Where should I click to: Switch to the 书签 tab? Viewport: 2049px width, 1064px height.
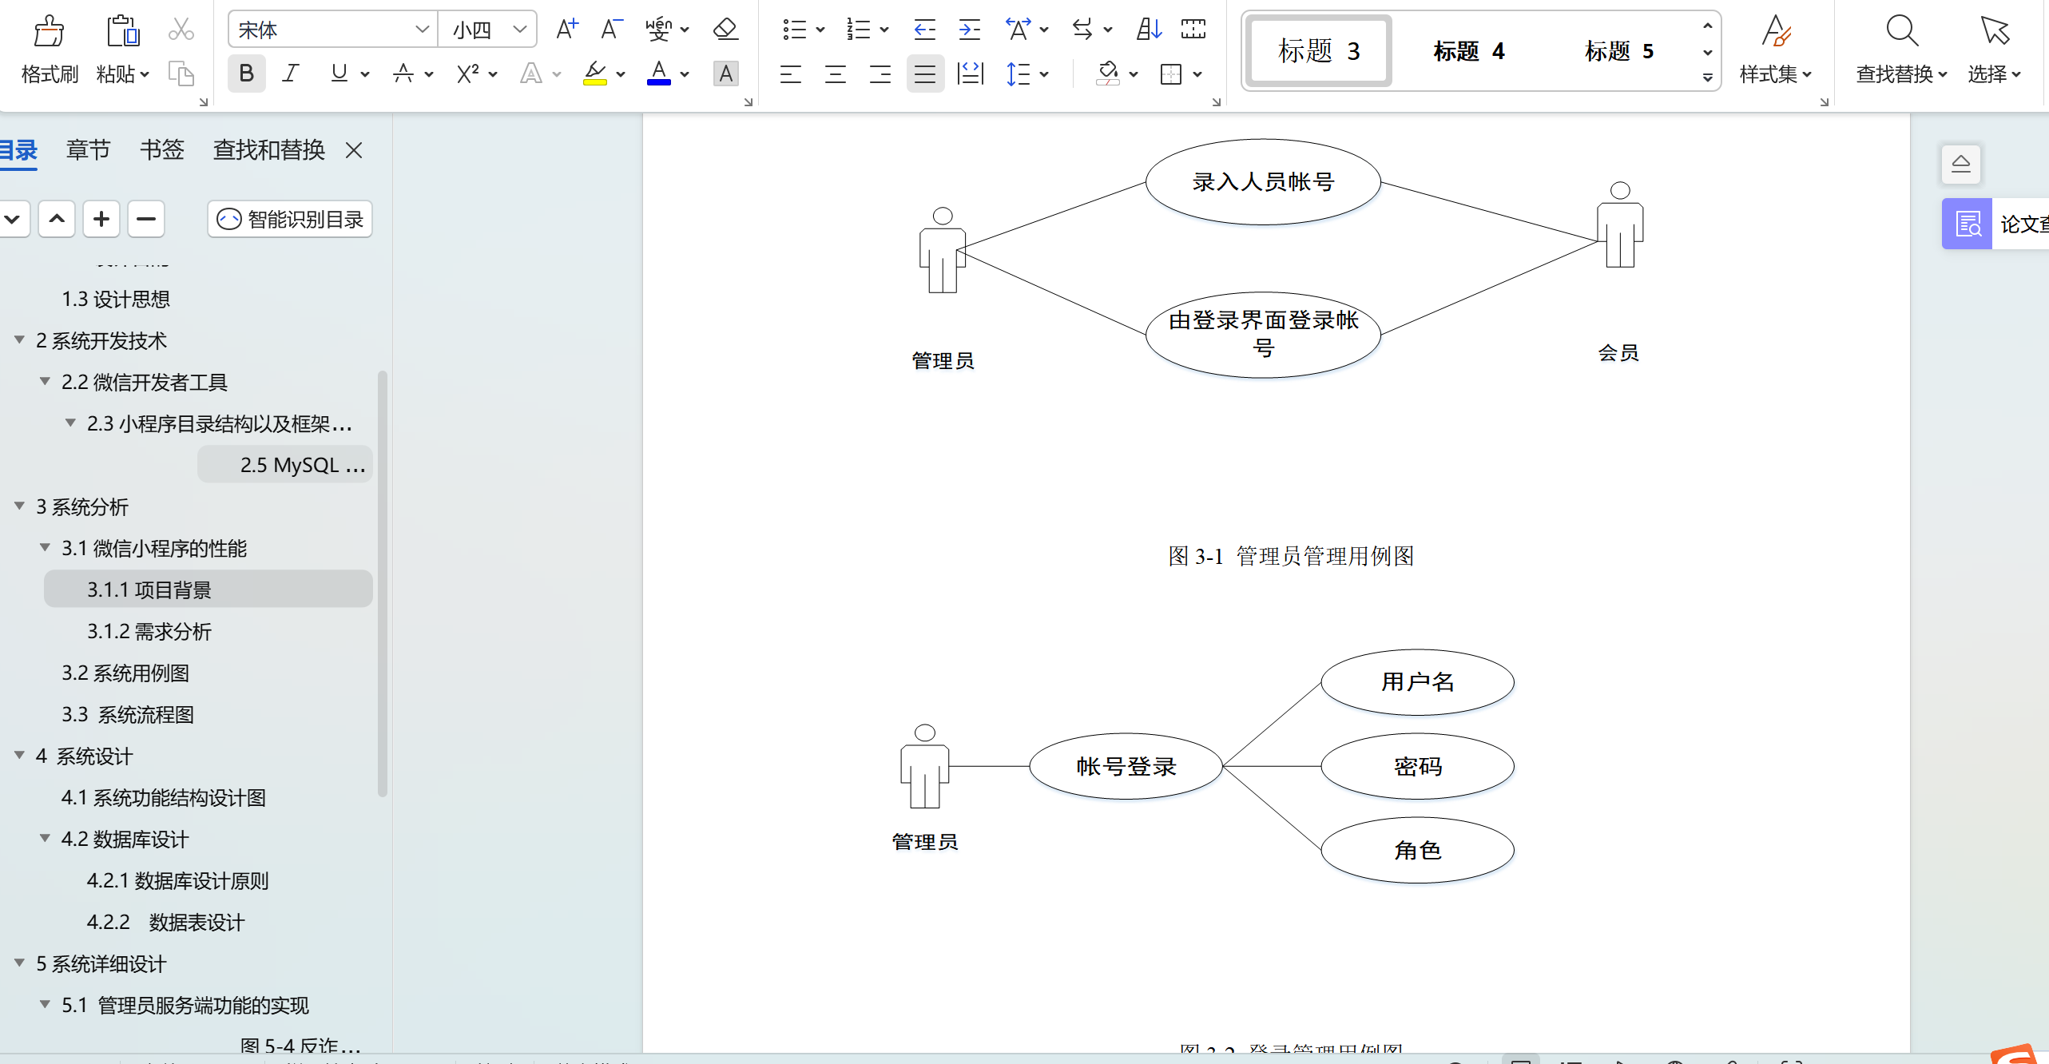[161, 150]
